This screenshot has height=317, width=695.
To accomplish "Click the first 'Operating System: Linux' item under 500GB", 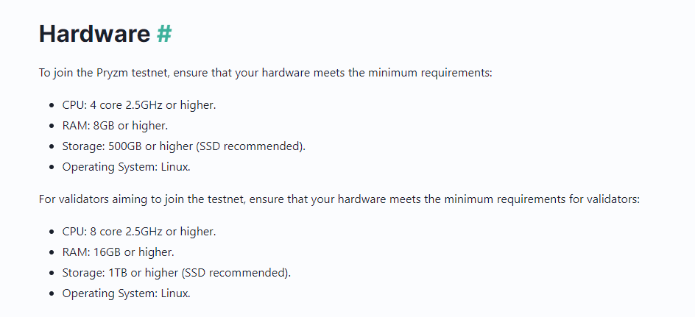I will click(x=127, y=167).
